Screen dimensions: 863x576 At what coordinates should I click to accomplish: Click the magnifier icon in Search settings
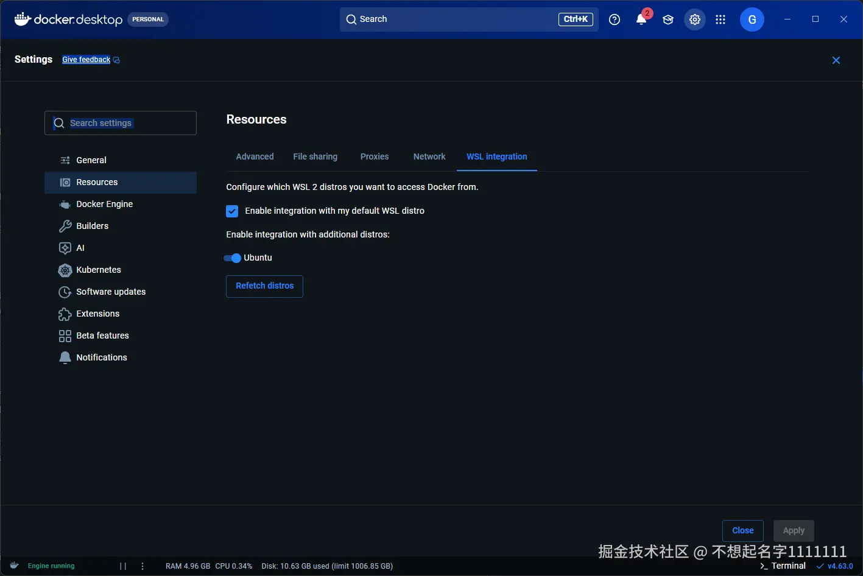59,123
